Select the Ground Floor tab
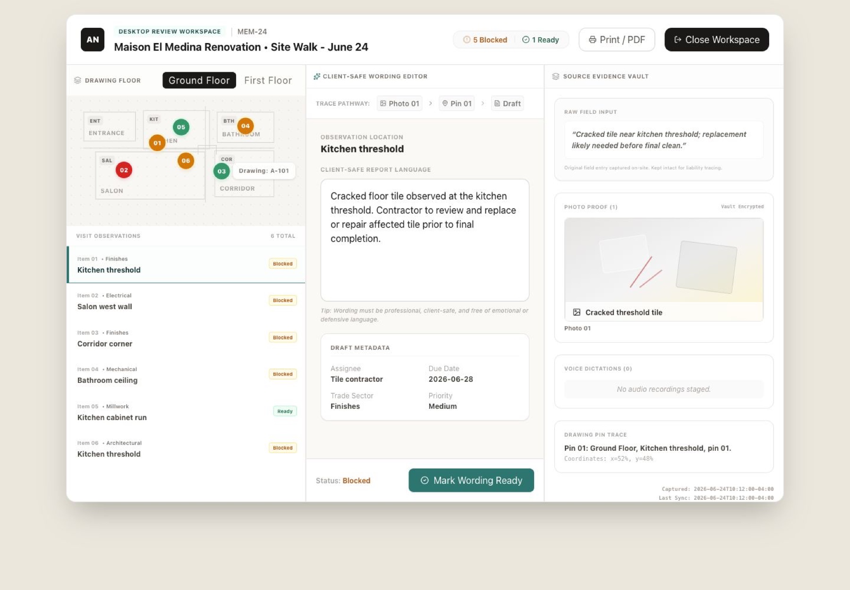The image size is (850, 590). (x=199, y=80)
